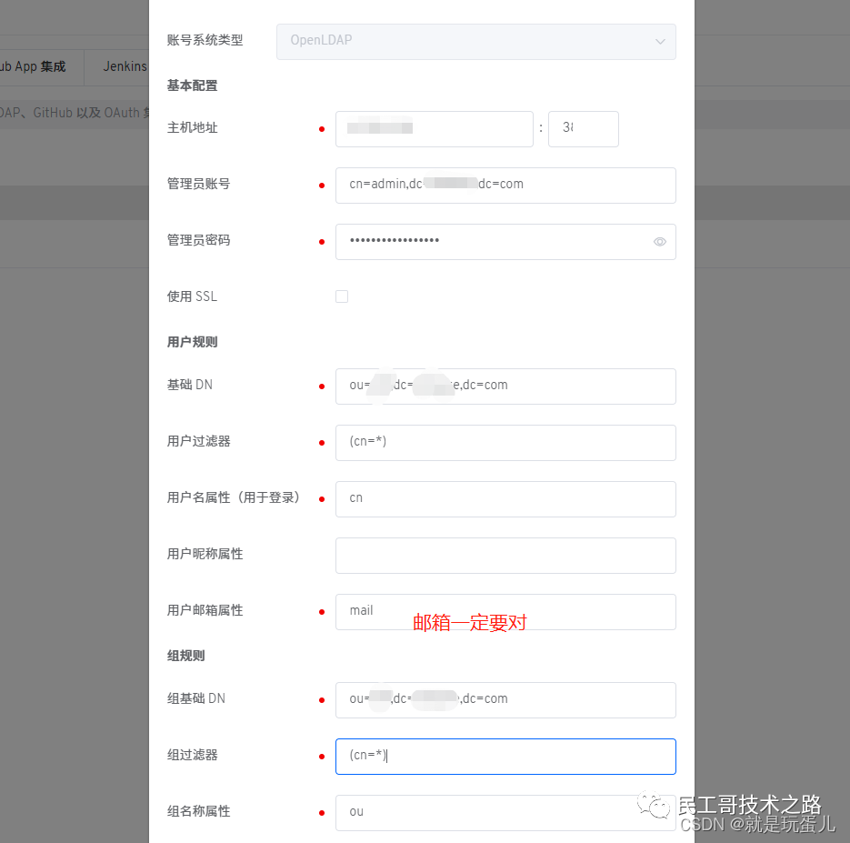Focus the 组过滤器 input field
Screen dimensions: 850x843
[505, 756]
